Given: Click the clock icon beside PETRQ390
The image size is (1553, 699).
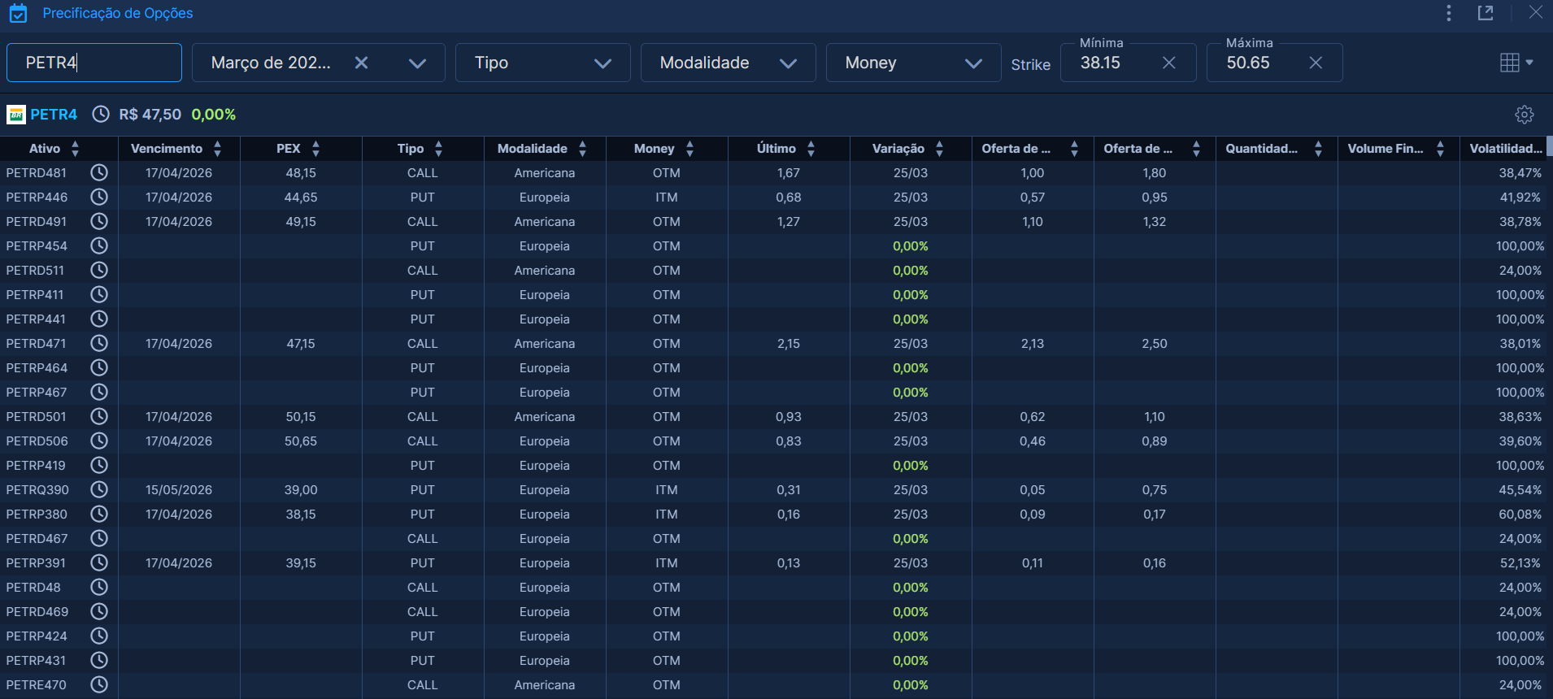Looking at the screenshot, I should click(99, 489).
